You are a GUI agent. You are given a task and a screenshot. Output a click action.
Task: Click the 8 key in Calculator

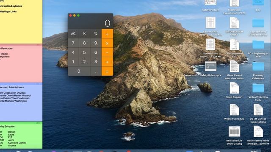pyautogui.click(x=84, y=43)
